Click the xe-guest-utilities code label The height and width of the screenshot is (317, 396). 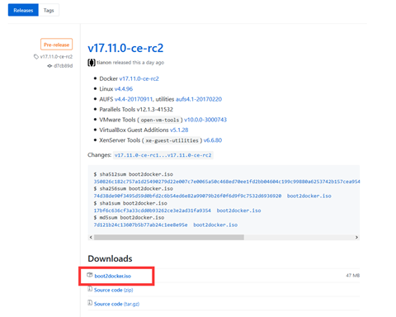172,140
